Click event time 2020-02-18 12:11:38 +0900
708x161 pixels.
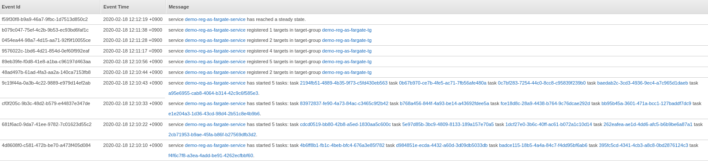point(133,30)
